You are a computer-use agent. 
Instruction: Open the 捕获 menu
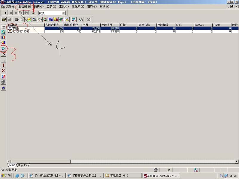(38, 6)
